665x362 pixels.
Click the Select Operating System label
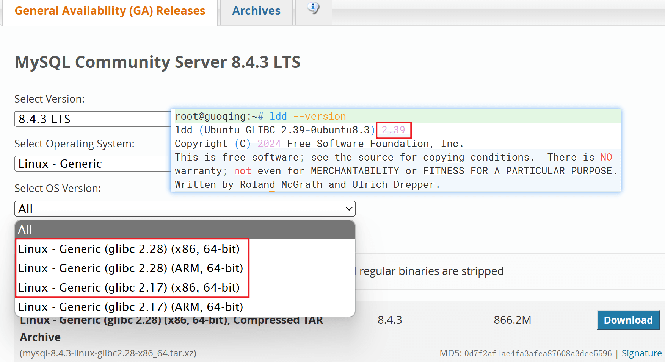coord(74,144)
